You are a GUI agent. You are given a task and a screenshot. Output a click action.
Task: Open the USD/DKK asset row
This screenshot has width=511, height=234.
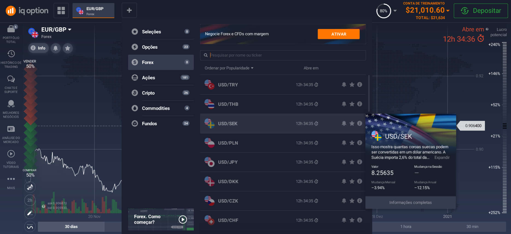pos(283,182)
